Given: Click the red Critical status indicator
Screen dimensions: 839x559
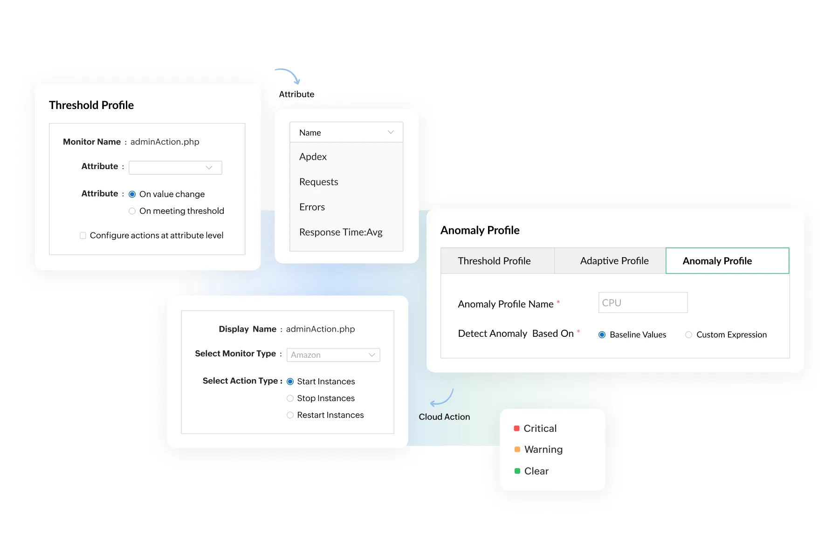Looking at the screenshot, I should (516, 428).
